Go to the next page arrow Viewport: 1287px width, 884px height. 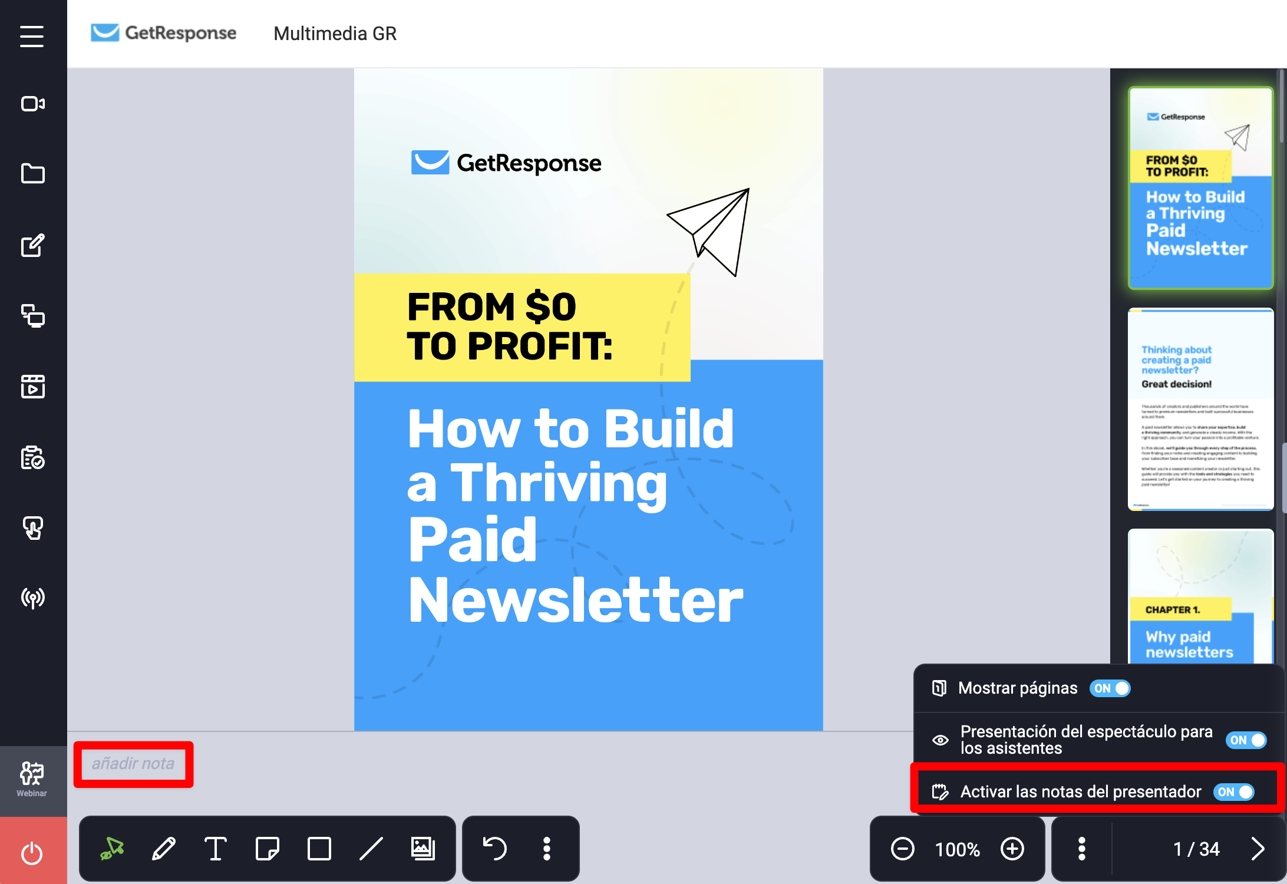[1258, 849]
